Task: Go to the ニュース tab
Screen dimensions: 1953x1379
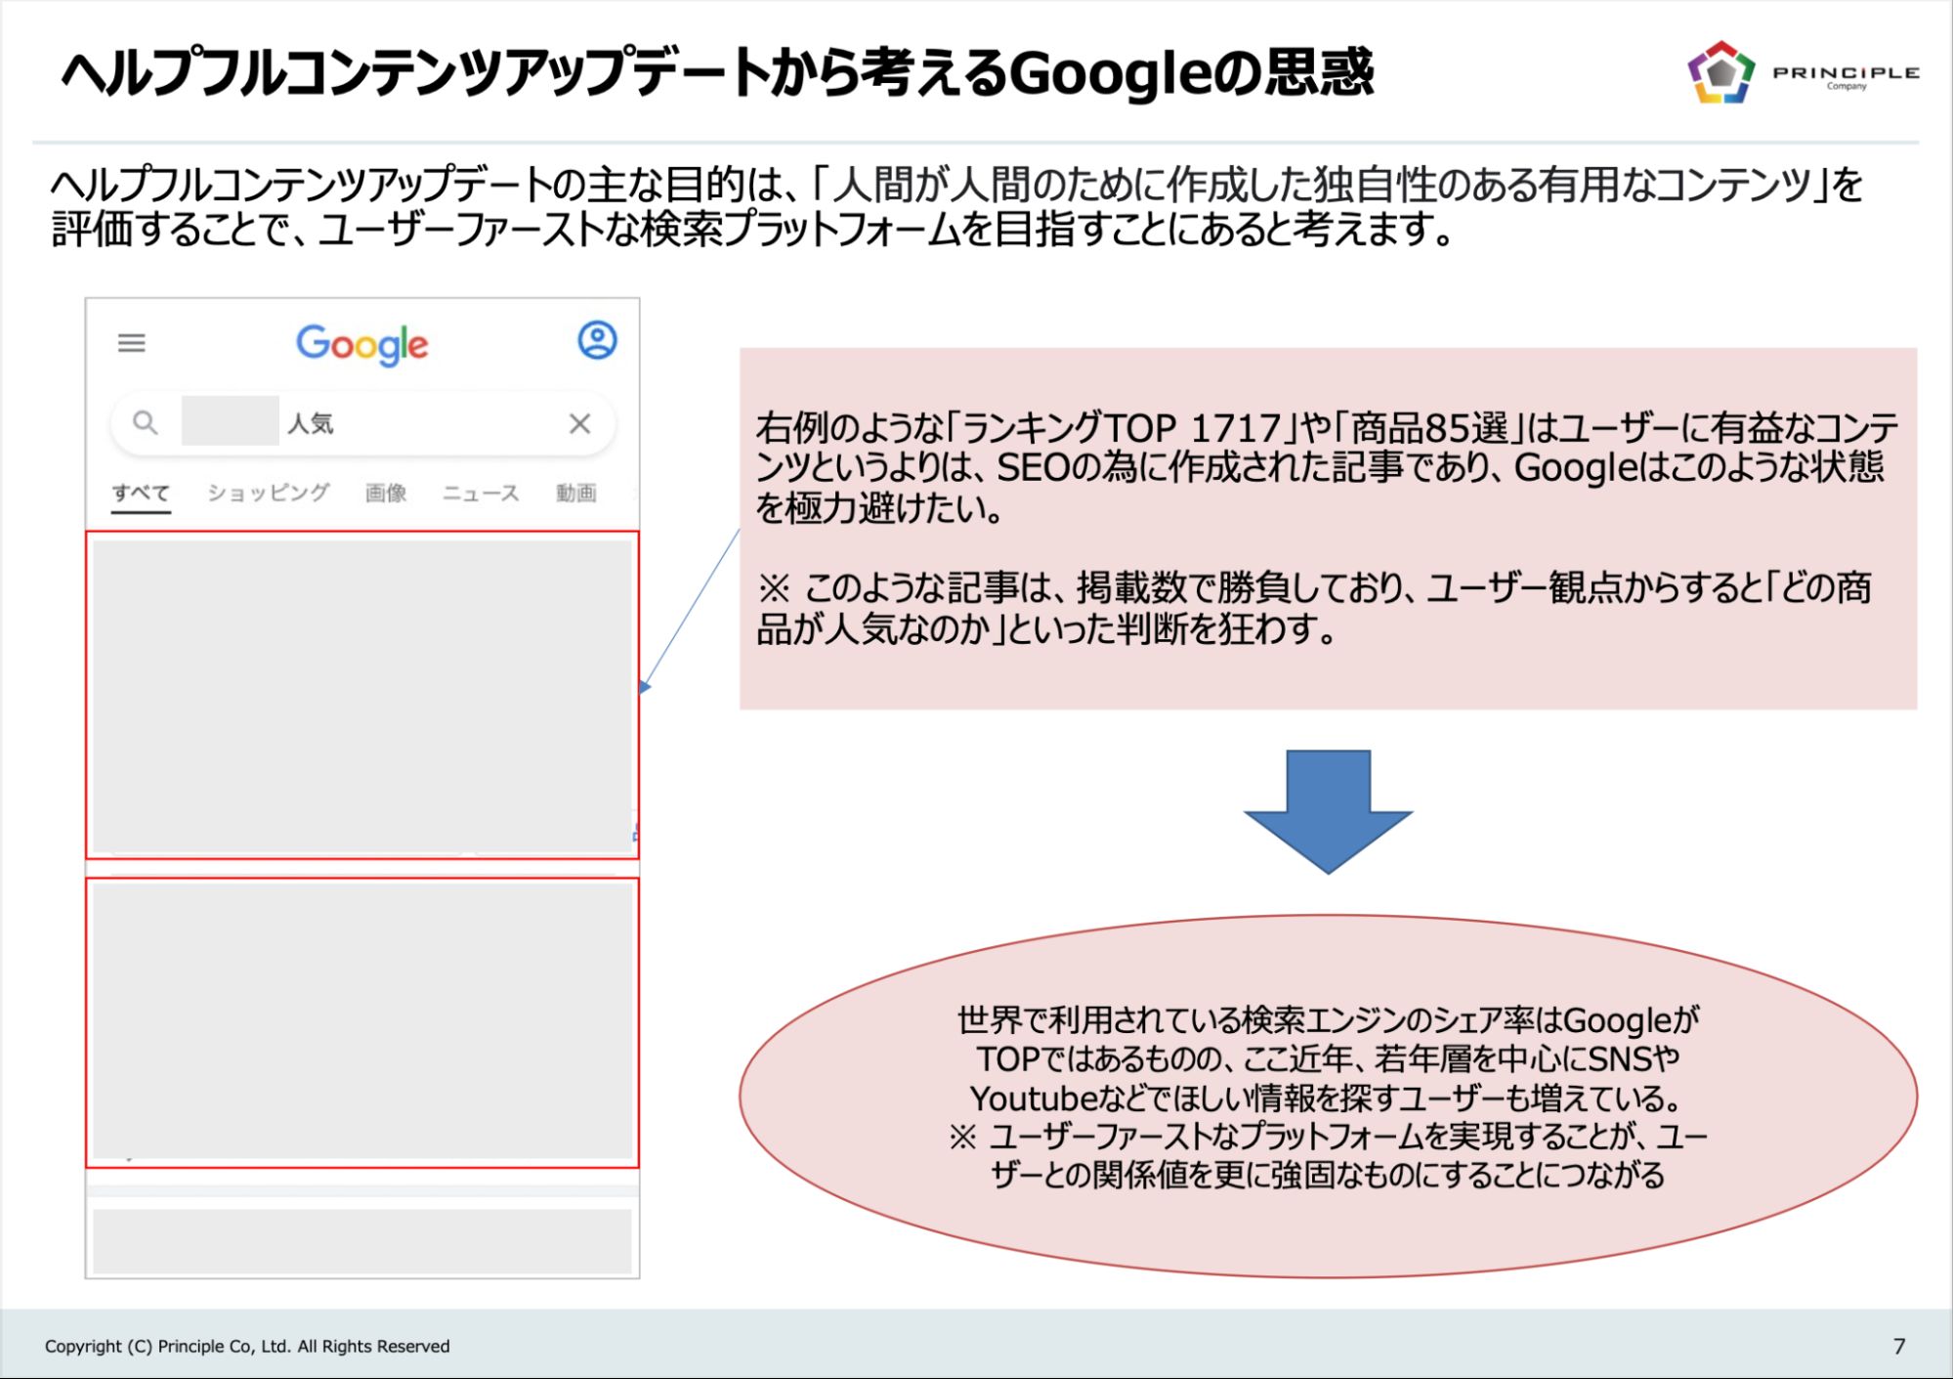Action: 480,493
